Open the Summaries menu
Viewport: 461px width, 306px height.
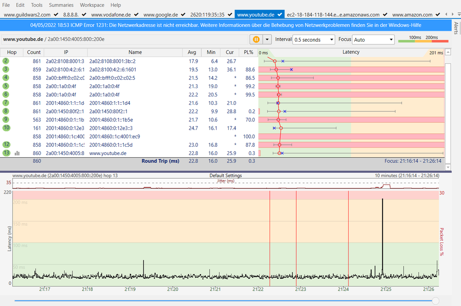click(x=61, y=5)
